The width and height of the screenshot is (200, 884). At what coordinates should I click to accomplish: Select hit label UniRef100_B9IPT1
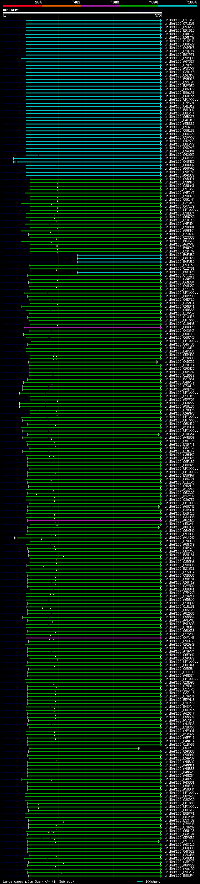179,55
